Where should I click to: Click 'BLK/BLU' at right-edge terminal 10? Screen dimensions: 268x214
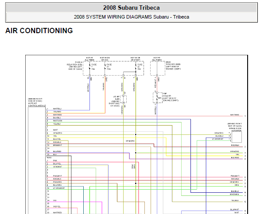pyautogui.click(x=235, y=191)
